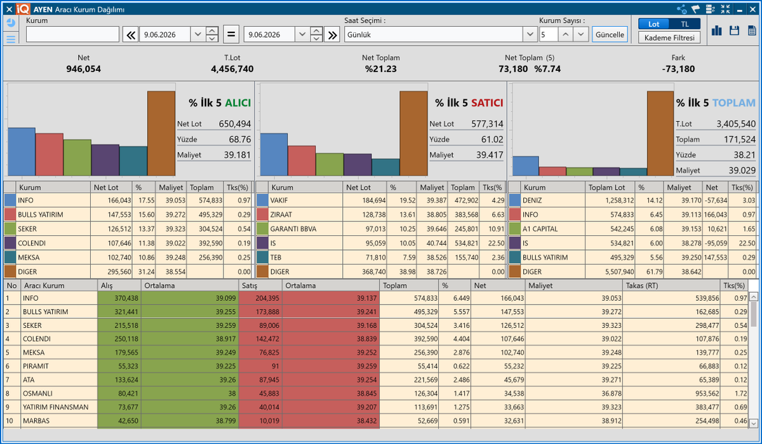Select the Lot toggle option
This screenshot has height=444, width=762.
pyautogui.click(x=654, y=23)
